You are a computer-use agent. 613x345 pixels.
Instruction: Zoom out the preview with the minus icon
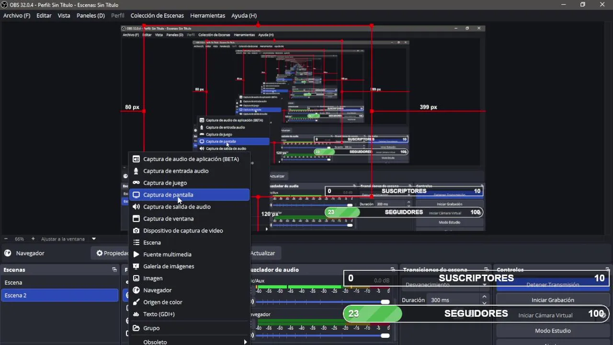tap(6, 239)
